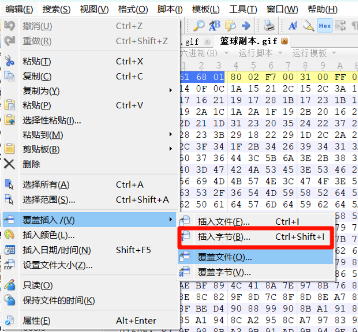The height and width of the screenshot is (332, 358).
Task: Open 选择性粘贴(I)... dialog entry
Action: coord(90,120)
